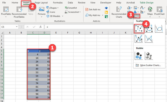Open the Table Design tab
The width and height of the screenshot is (167, 102).
147,3
